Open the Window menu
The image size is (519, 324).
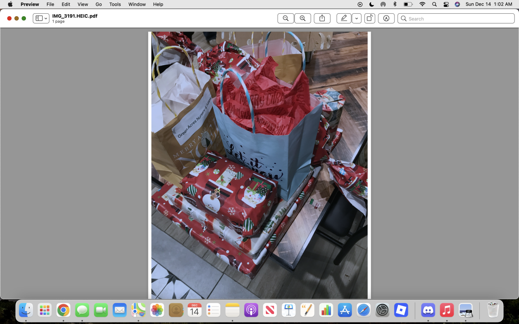click(137, 4)
